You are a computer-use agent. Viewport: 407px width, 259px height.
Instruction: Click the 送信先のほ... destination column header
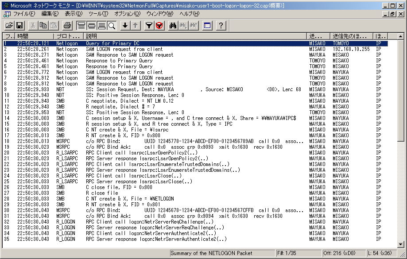[x=352, y=36]
